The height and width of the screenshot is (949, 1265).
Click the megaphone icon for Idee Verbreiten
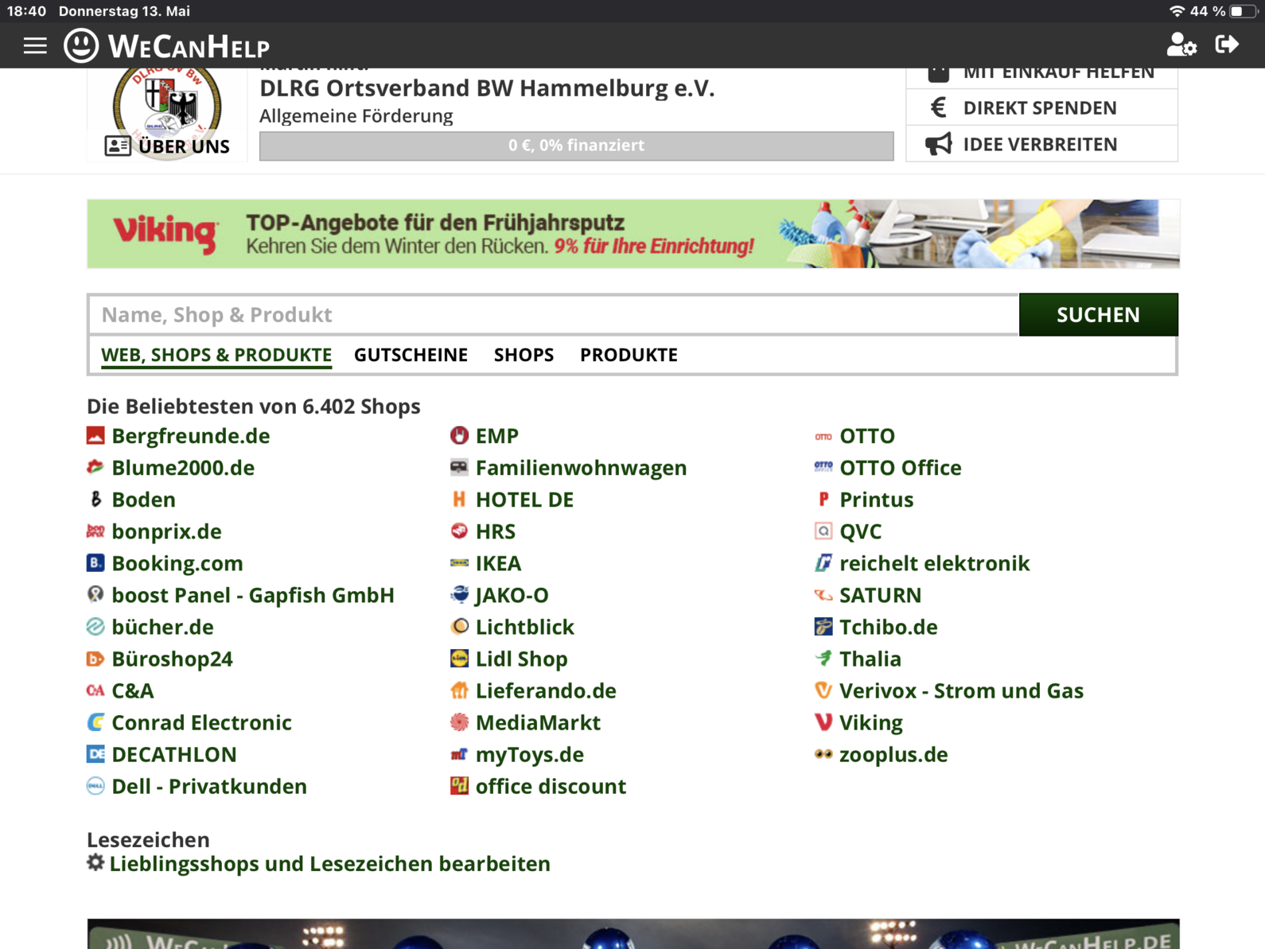[x=939, y=144]
